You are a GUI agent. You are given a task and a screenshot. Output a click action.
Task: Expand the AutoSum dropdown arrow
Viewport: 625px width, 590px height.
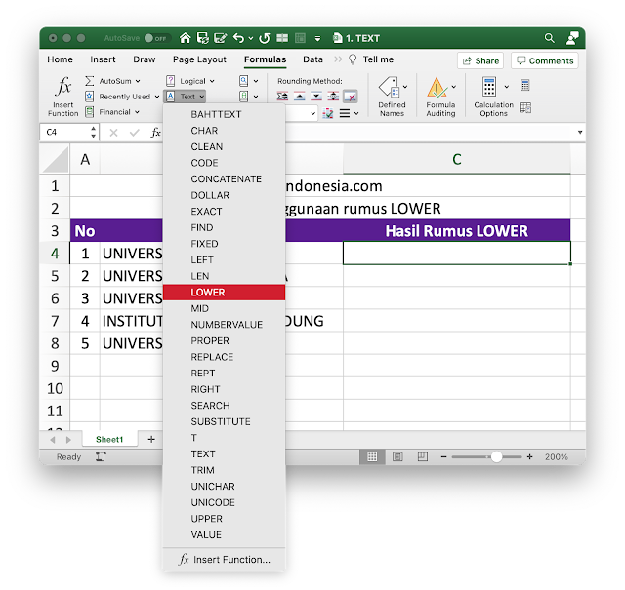[138, 81]
